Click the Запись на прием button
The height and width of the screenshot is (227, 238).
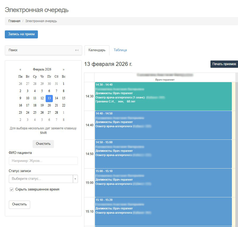21,34
